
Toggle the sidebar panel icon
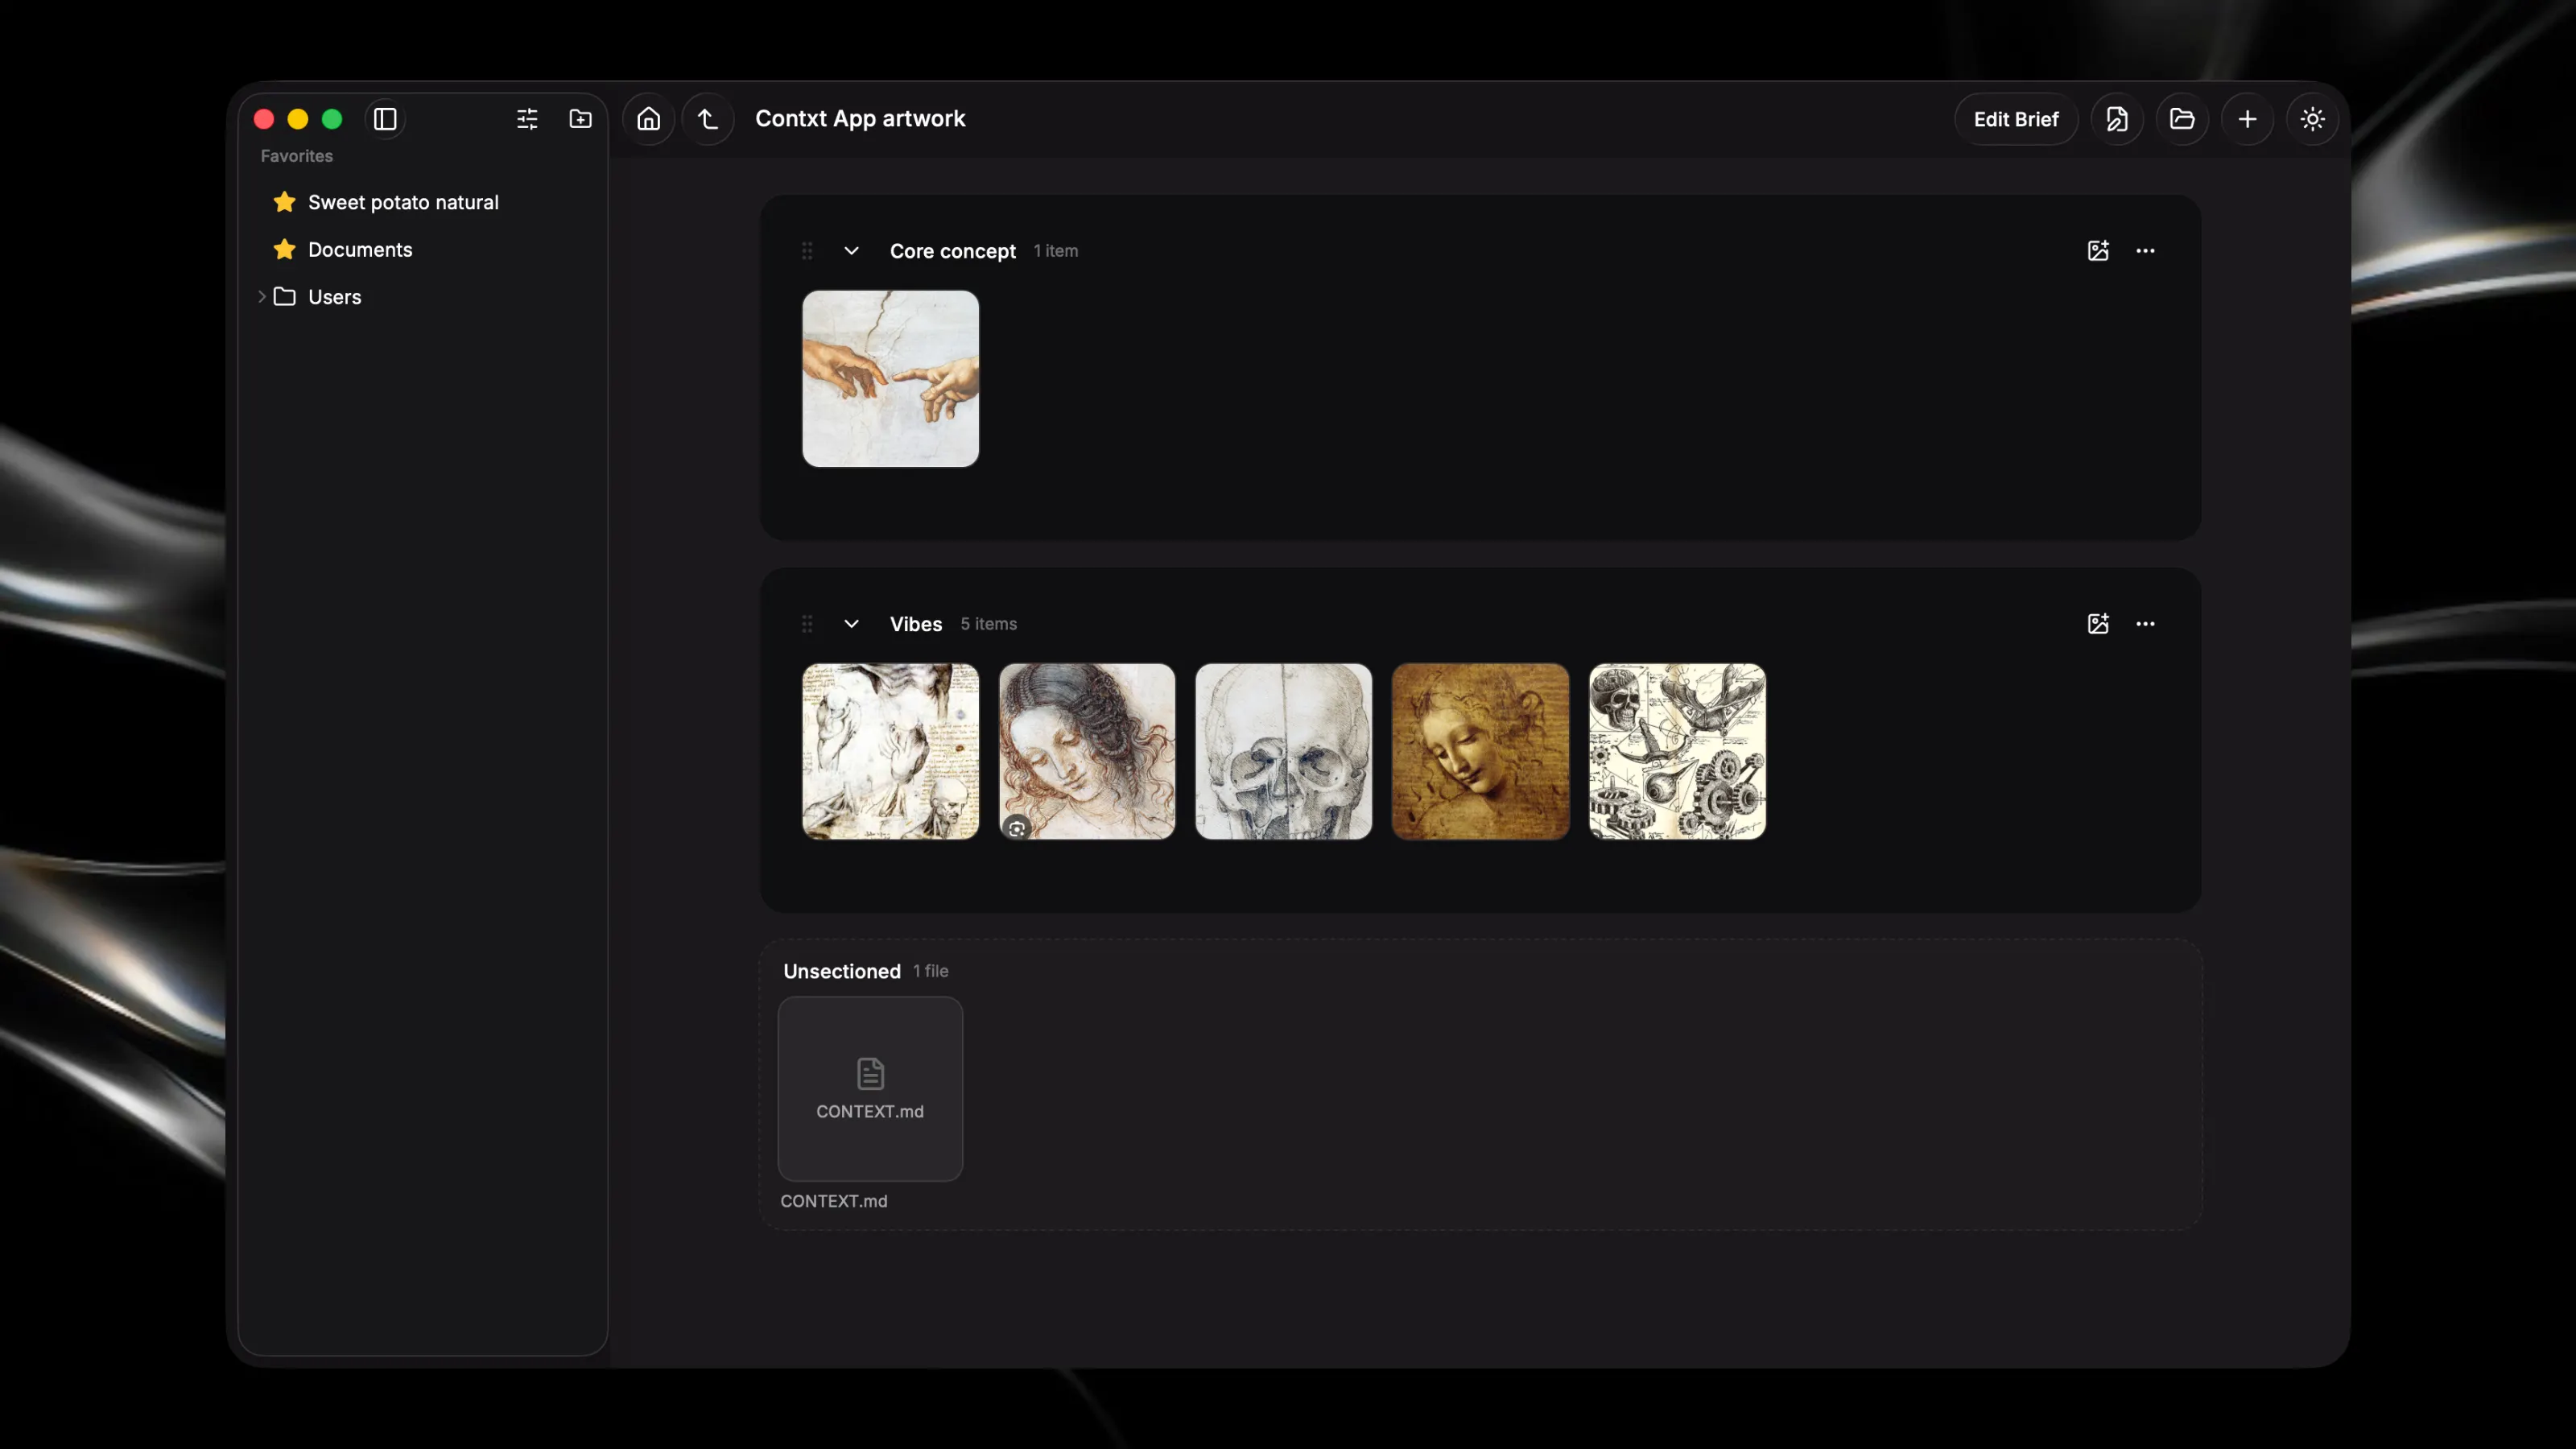click(385, 119)
